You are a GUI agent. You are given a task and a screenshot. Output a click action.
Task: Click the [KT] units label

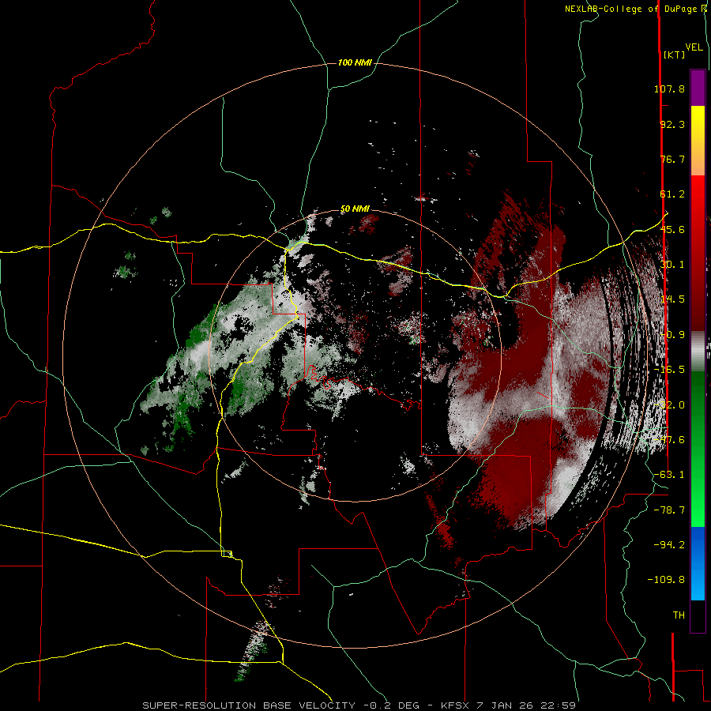click(x=674, y=55)
